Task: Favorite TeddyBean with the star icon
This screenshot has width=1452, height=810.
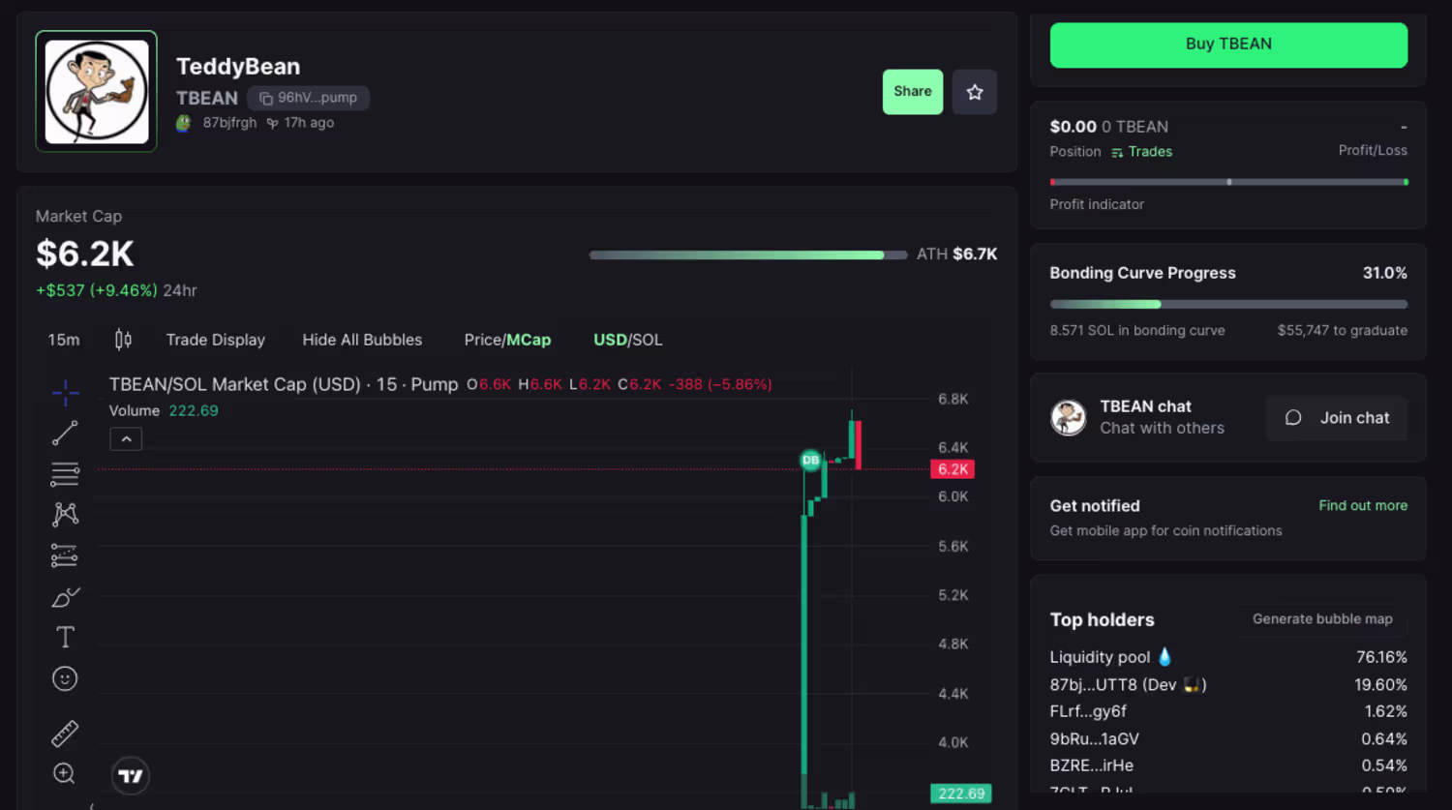Action: coord(975,92)
